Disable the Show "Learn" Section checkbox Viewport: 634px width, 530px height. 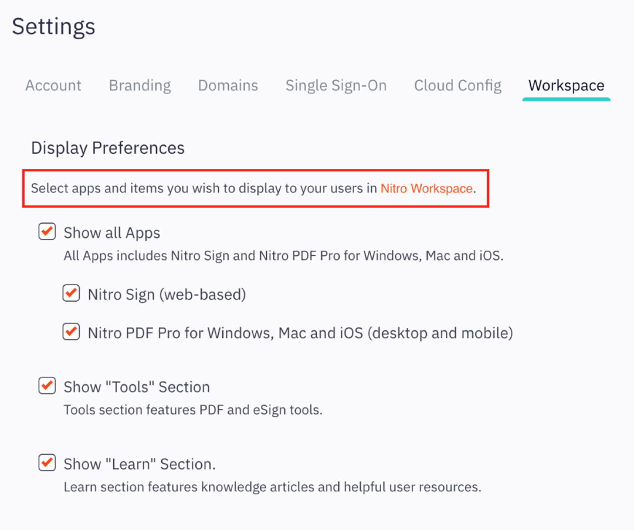tap(47, 463)
